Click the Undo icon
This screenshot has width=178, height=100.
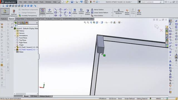pyautogui.click(x=81, y=2)
